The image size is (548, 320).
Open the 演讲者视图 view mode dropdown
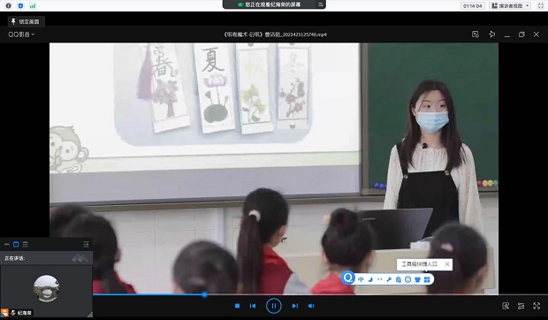(x=510, y=5)
